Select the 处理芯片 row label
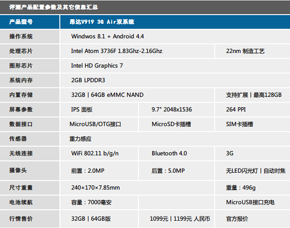This screenshot has height=228, width=290. pos(21,51)
